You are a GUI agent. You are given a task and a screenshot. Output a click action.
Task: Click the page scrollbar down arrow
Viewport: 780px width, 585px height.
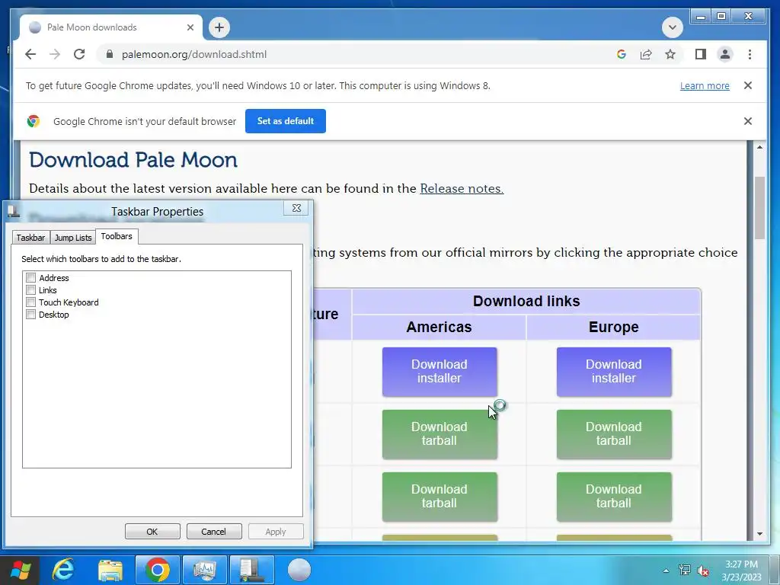point(759,534)
